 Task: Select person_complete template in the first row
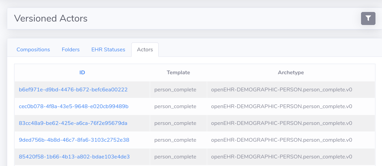point(175,90)
